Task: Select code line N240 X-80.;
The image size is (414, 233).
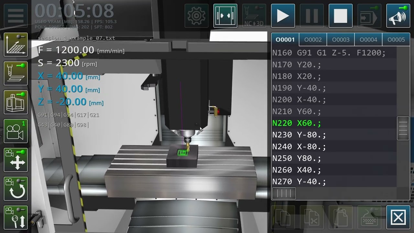Action: tap(334, 147)
